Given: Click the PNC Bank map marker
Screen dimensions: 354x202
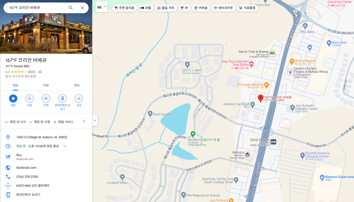Looking at the screenshot, I should click(305, 25).
